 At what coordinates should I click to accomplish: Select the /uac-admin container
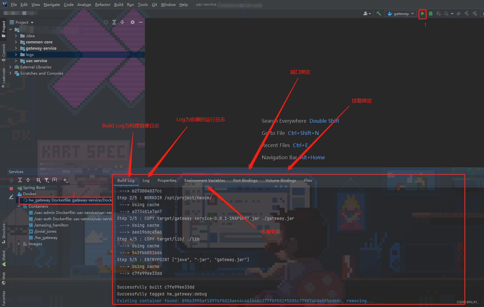click(71, 212)
